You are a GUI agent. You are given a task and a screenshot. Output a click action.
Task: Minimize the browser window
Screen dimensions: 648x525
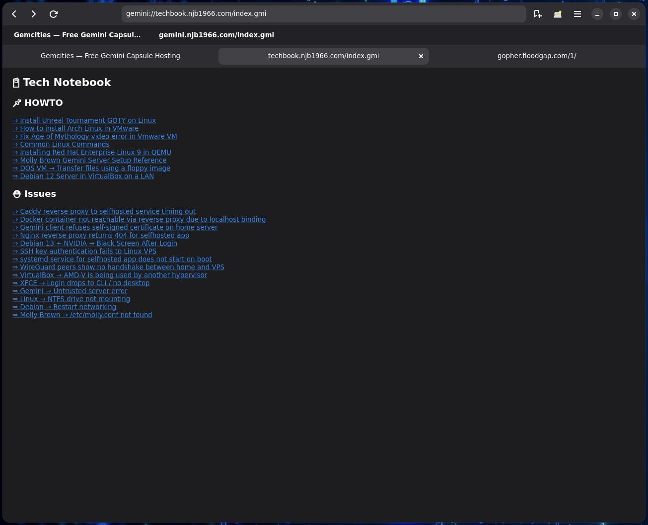[597, 14]
